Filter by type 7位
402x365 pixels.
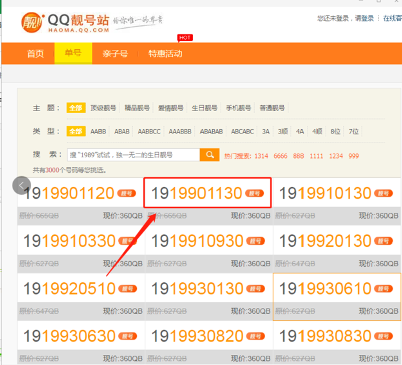point(354,132)
